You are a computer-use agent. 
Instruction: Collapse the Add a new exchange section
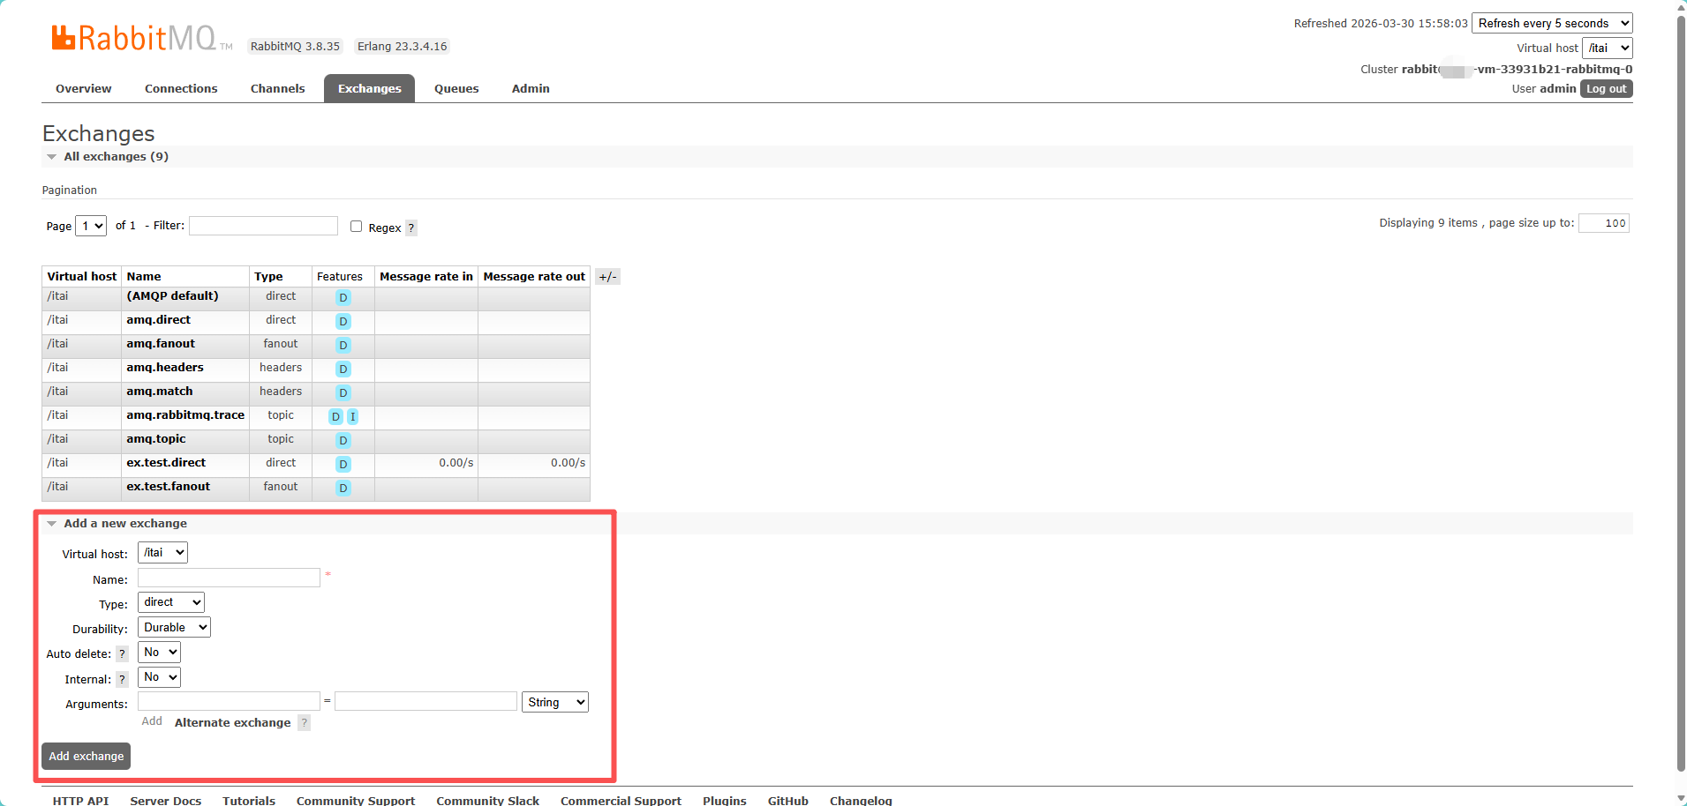[x=52, y=524]
